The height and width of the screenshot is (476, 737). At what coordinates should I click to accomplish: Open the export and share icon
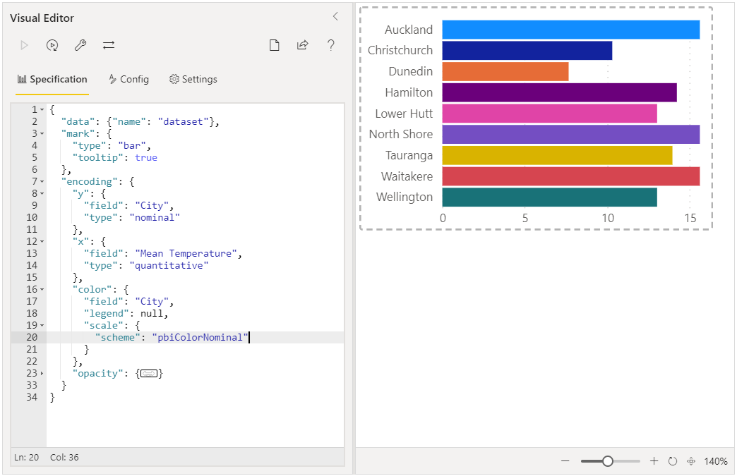303,45
